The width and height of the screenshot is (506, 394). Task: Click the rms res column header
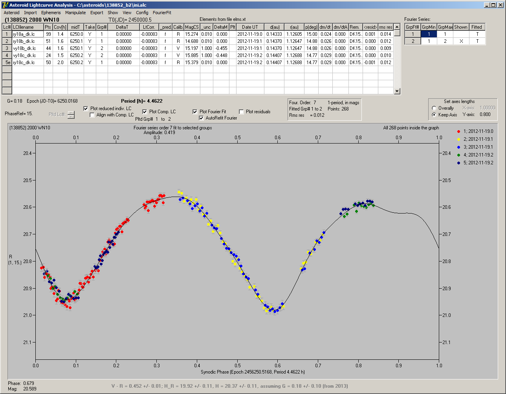pos(385,27)
